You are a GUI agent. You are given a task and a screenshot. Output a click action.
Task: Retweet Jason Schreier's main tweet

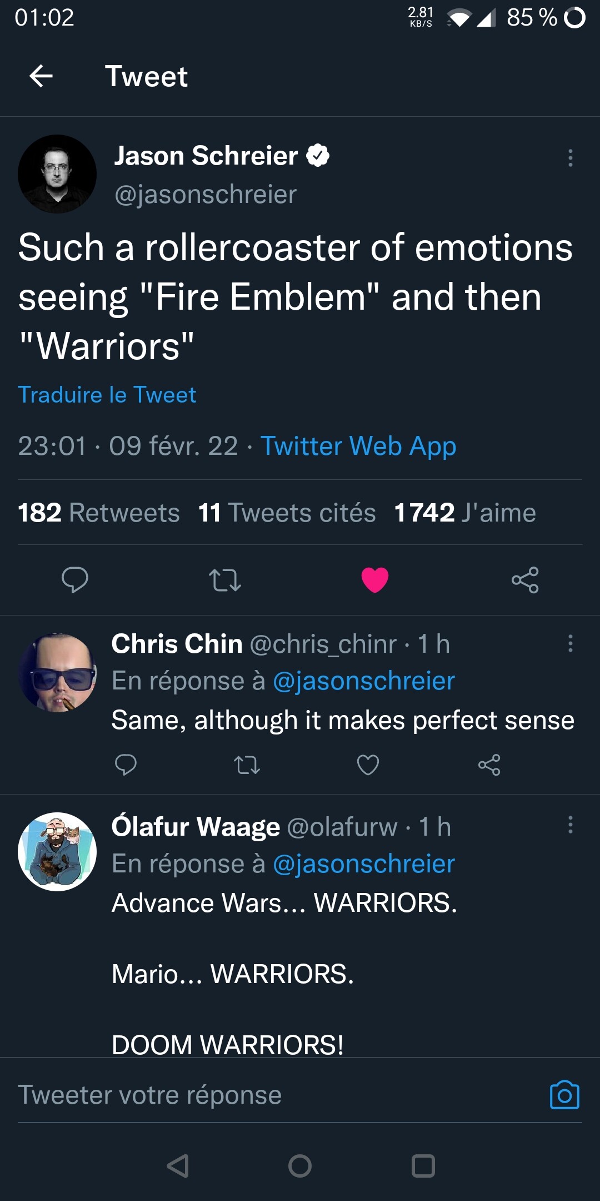(224, 580)
